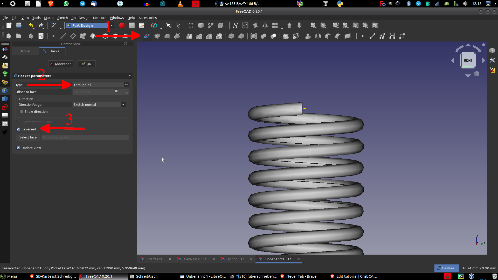The width and height of the screenshot is (498, 280).
Task: Redo the last action
Action: click(x=41, y=25)
